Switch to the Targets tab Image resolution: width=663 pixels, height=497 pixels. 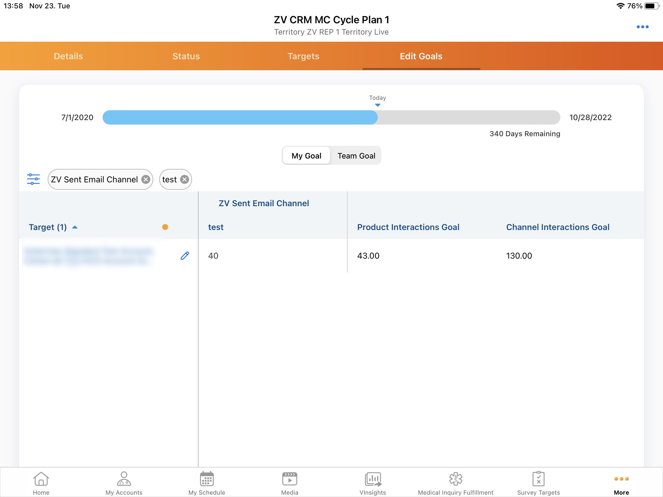tap(303, 56)
